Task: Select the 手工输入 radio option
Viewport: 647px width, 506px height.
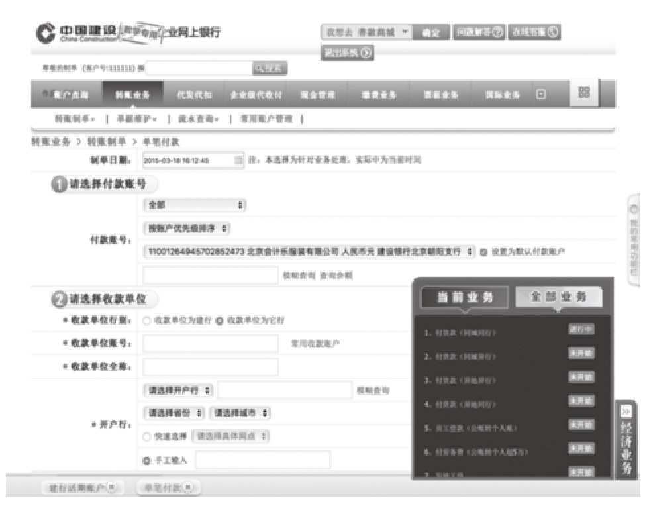Action: click(148, 460)
